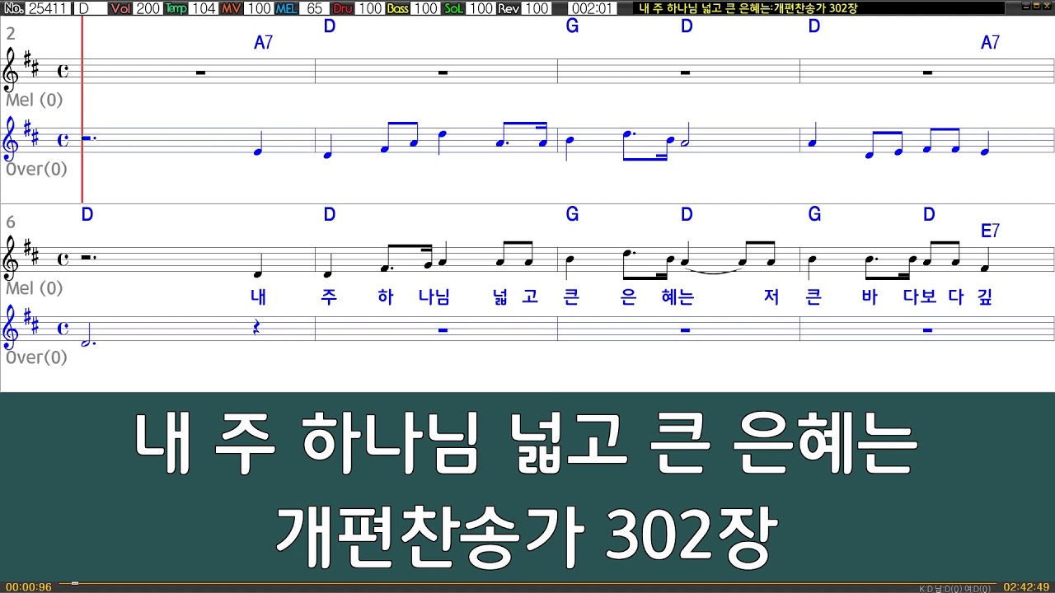Select the Rev value 100

point(537,8)
